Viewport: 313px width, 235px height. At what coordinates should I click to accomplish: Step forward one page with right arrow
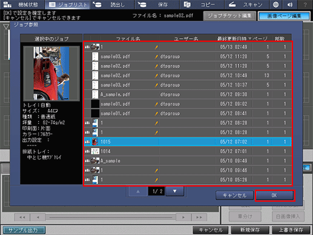point(183,217)
